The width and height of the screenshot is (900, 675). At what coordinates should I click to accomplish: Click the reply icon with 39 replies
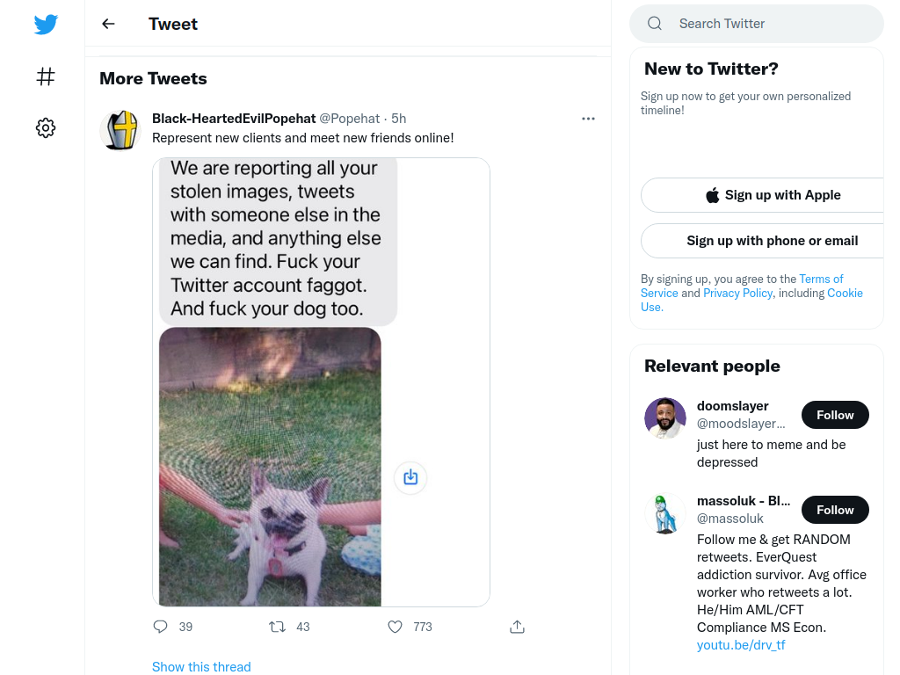(x=161, y=627)
